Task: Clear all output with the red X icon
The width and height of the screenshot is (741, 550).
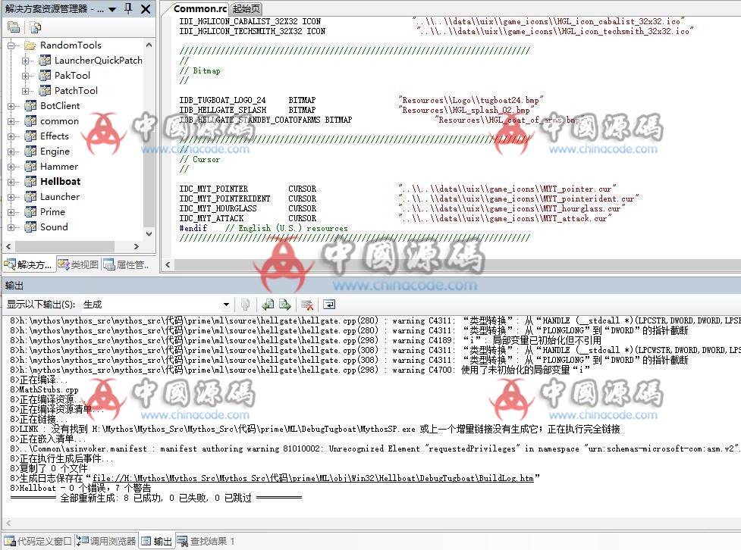Action: (307, 305)
